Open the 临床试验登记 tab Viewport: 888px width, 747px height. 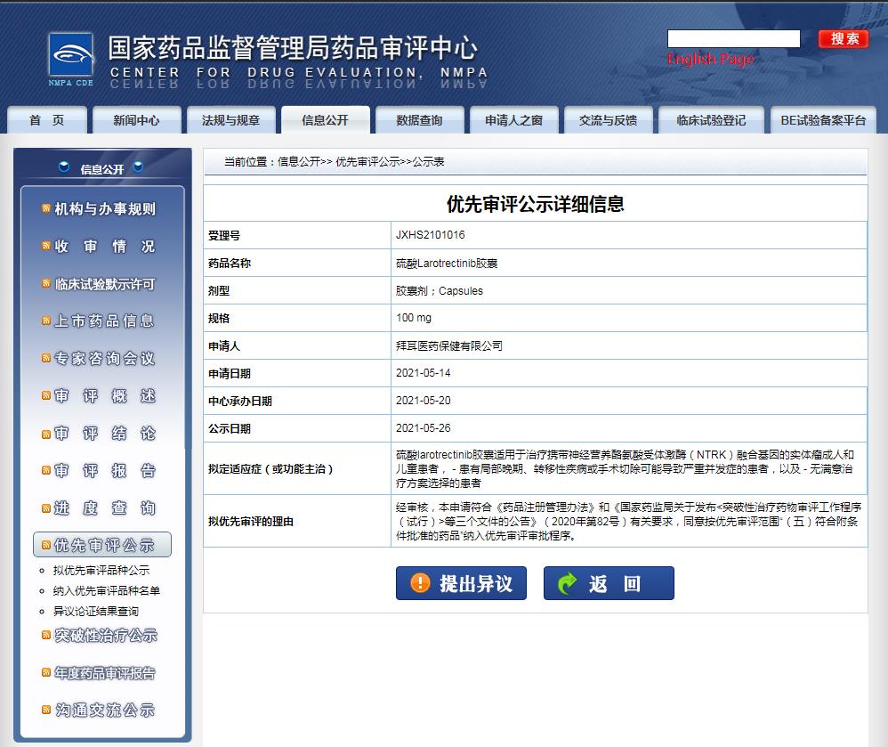[711, 119]
